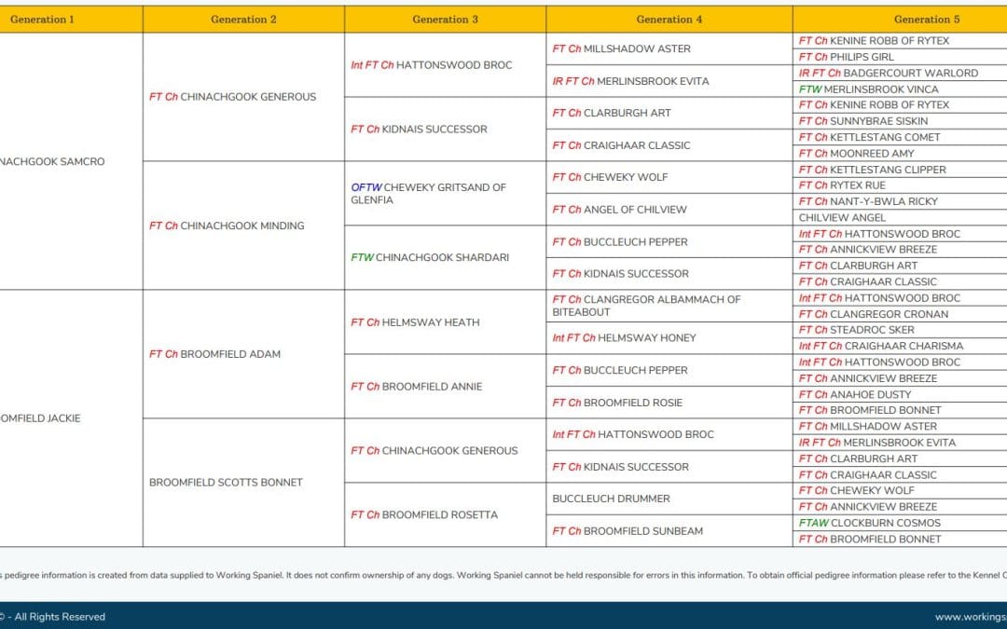The height and width of the screenshot is (629, 1007).
Task: Click the Generation 3 column header
Action: pos(445,19)
